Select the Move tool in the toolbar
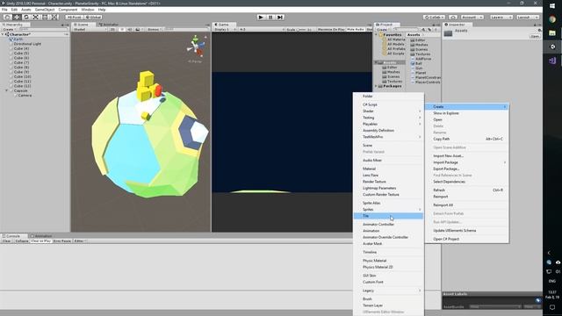Viewport: 562px width, 316px height. tap(17, 18)
